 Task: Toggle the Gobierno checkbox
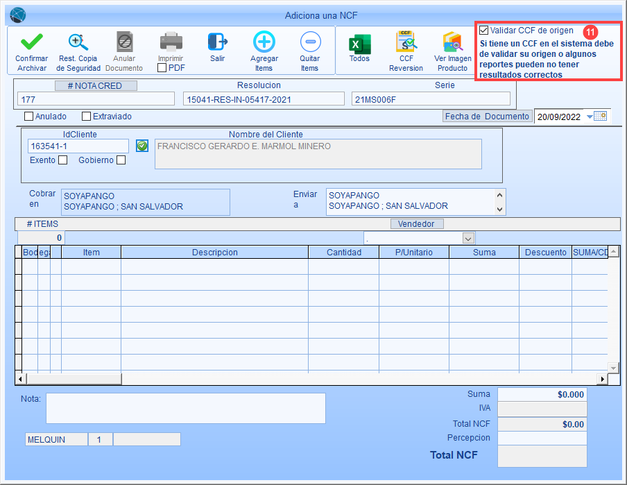(121, 160)
